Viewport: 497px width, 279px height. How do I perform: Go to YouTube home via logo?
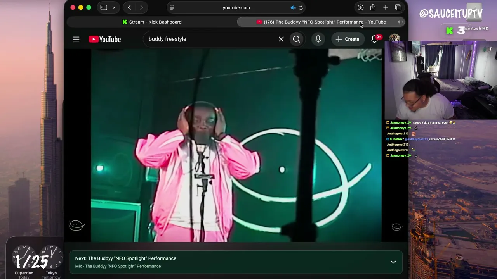105,39
